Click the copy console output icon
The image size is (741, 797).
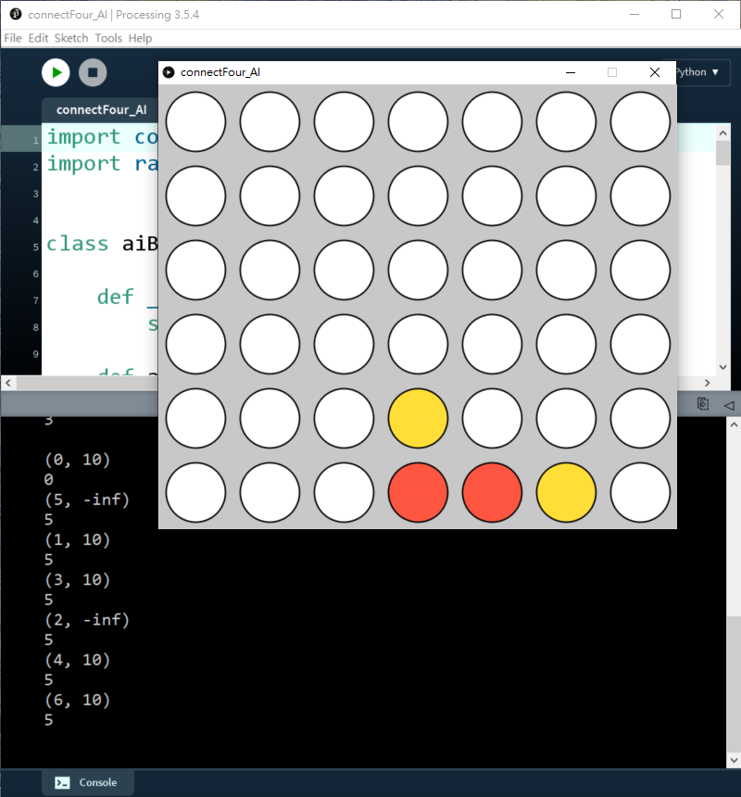[x=703, y=404]
